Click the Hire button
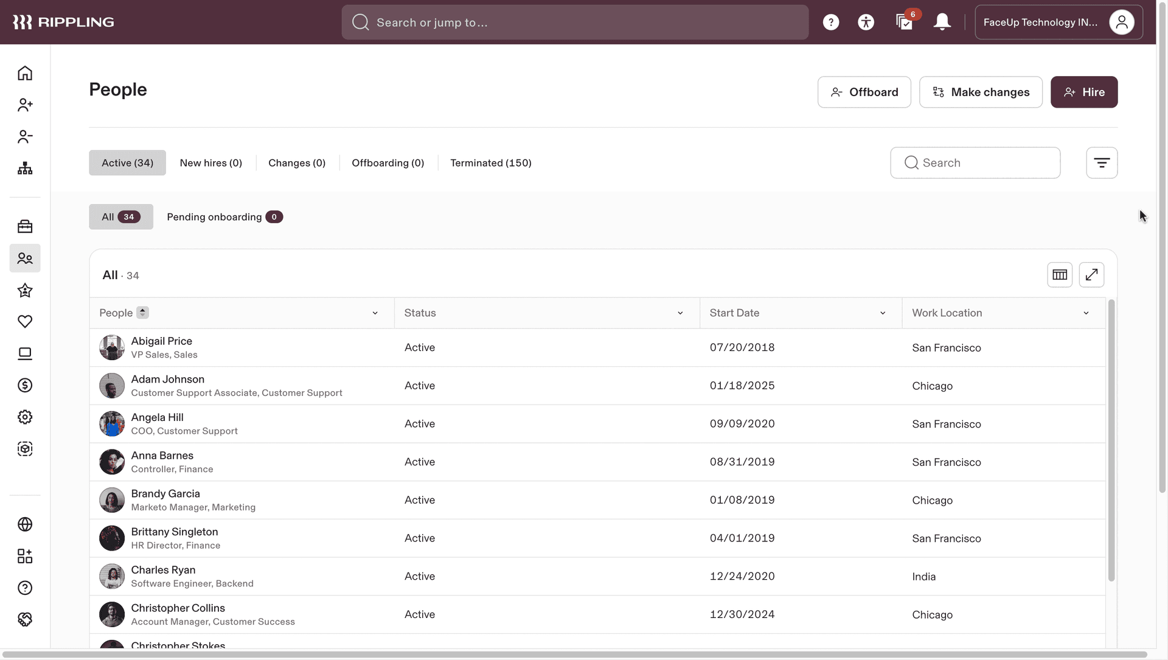This screenshot has width=1168, height=660. pyautogui.click(x=1083, y=92)
